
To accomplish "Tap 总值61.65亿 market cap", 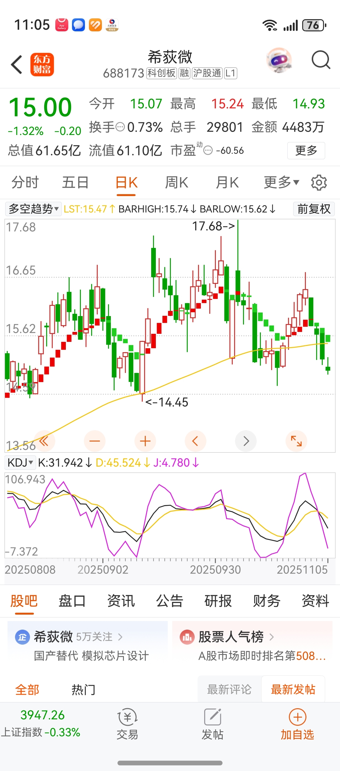I will 44,150.
